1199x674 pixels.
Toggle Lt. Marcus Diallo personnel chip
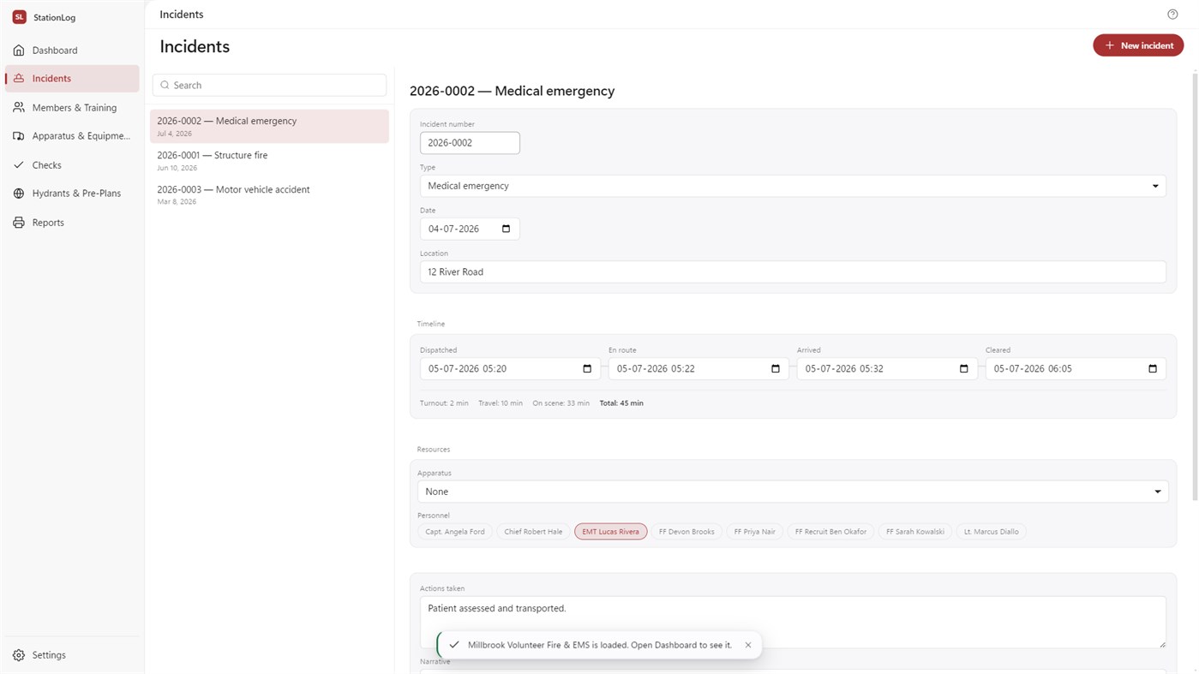coord(992,532)
